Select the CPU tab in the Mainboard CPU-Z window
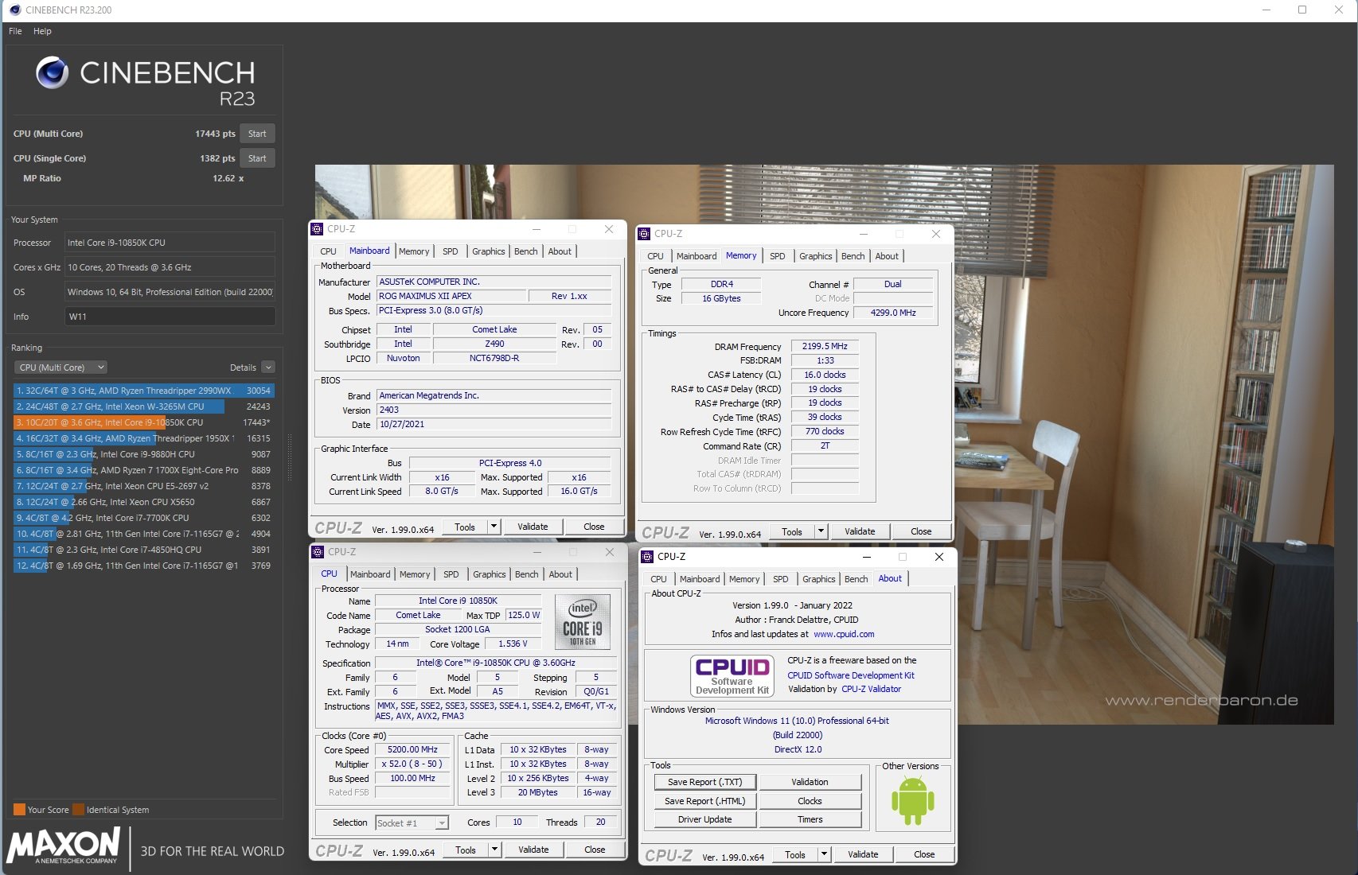This screenshot has width=1358, height=875. click(x=328, y=251)
